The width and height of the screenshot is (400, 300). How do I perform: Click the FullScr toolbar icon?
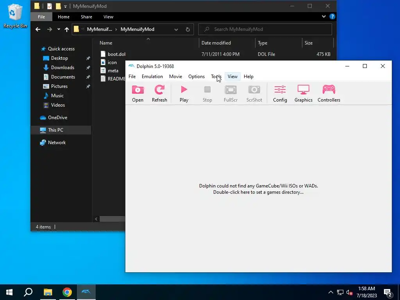pyautogui.click(x=230, y=94)
